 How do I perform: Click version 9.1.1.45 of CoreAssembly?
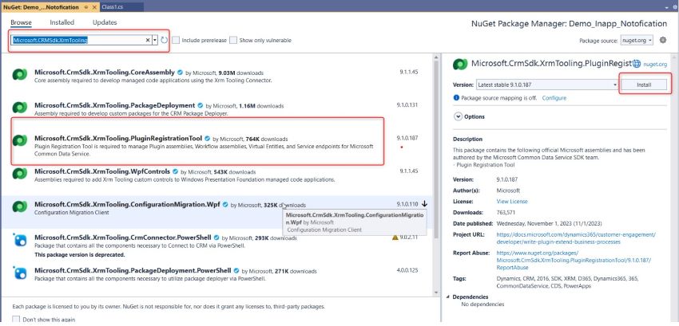click(x=409, y=73)
